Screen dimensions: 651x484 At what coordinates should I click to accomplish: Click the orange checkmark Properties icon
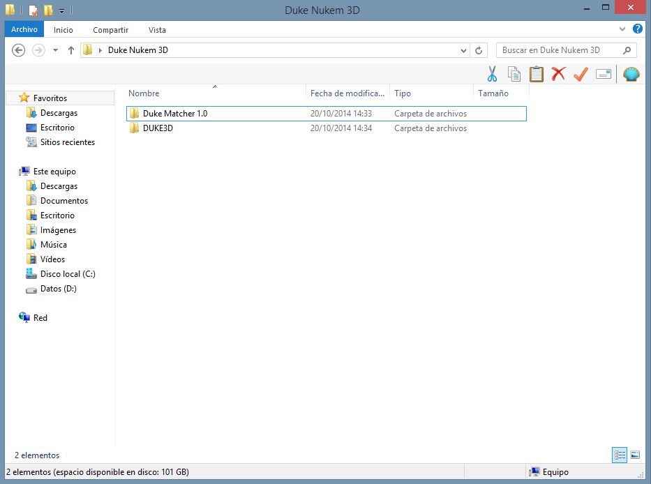581,74
